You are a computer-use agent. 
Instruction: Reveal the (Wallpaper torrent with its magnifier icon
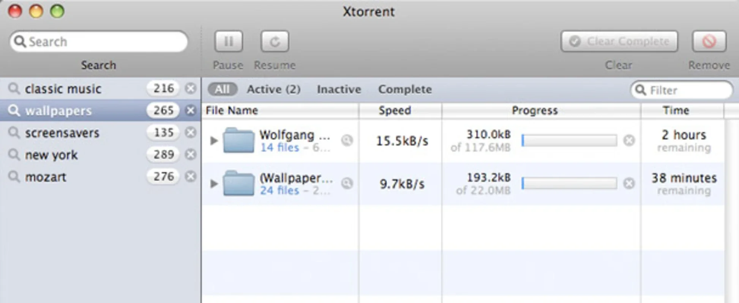(x=347, y=184)
